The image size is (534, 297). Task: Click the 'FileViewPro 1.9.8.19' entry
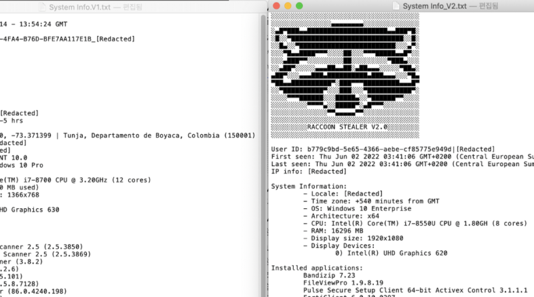click(x=343, y=283)
